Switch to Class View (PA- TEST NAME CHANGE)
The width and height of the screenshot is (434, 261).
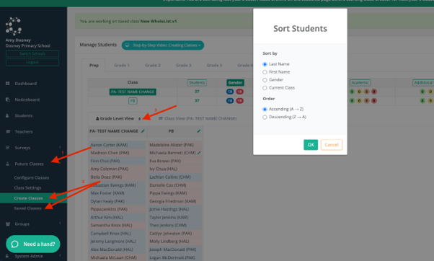click(198, 119)
